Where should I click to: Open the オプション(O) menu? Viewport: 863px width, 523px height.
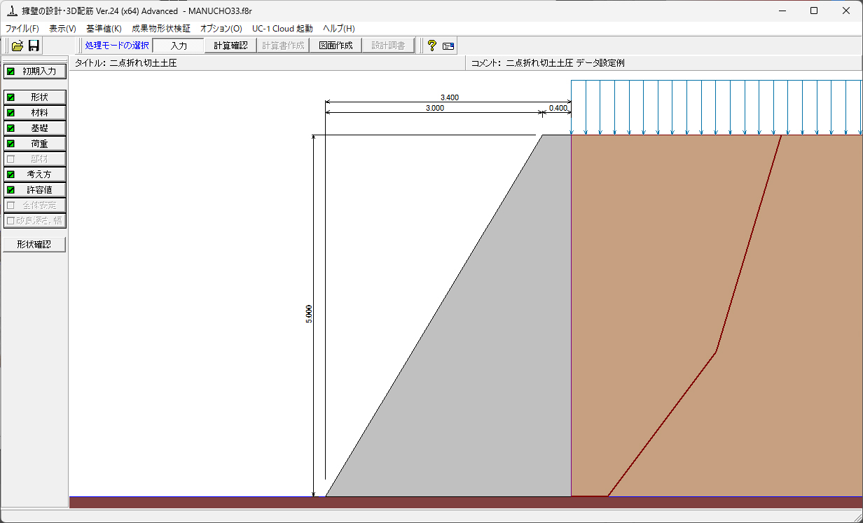(221, 29)
